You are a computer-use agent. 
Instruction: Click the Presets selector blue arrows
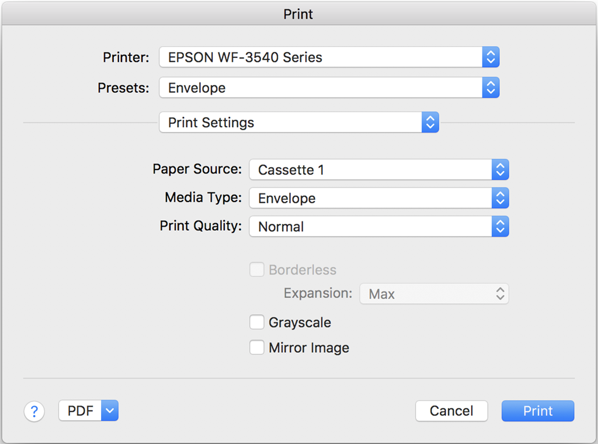point(491,88)
